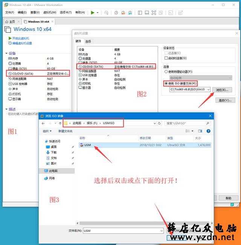Open the 文件名 field dropdown arrow
The image size is (241, 245).
click(x=162, y=231)
